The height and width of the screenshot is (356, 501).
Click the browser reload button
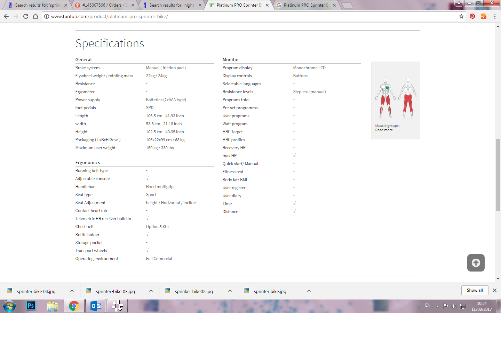coord(26,16)
